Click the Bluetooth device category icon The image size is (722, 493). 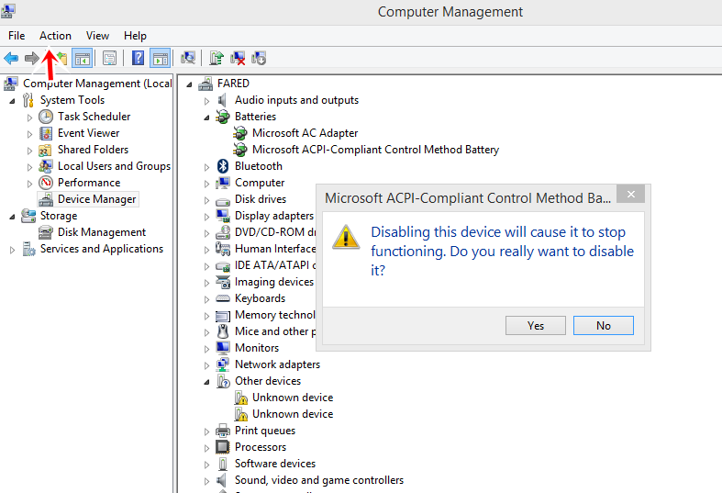click(223, 166)
